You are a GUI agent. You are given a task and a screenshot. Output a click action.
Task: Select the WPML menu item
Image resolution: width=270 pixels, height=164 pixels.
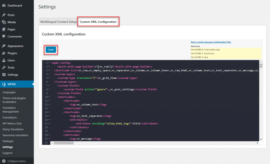17,84
